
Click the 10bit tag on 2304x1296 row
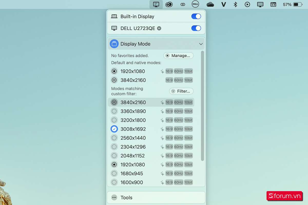(x=188, y=147)
